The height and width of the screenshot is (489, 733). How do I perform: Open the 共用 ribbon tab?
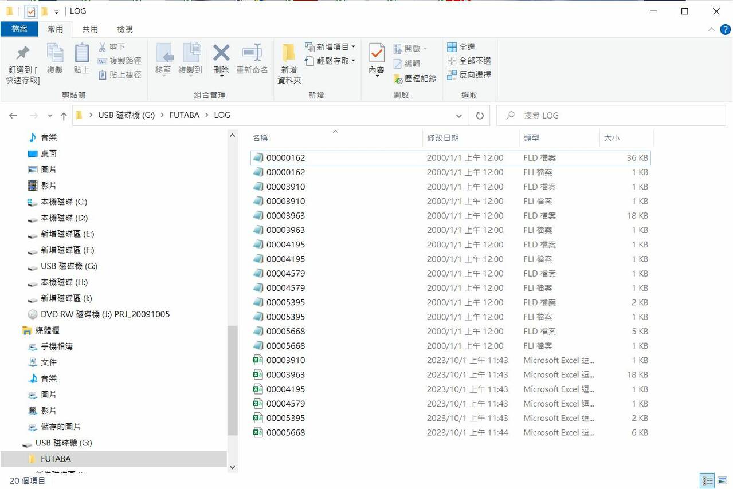click(90, 29)
